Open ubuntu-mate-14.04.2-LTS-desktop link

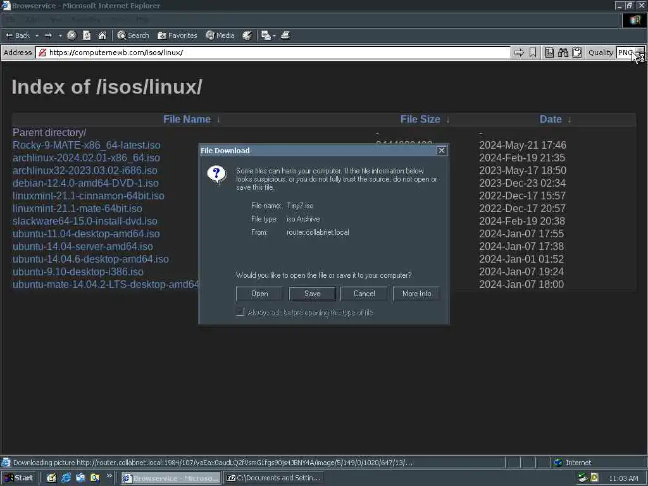coord(106,284)
